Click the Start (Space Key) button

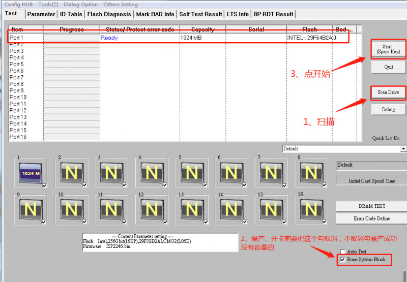pos(388,49)
